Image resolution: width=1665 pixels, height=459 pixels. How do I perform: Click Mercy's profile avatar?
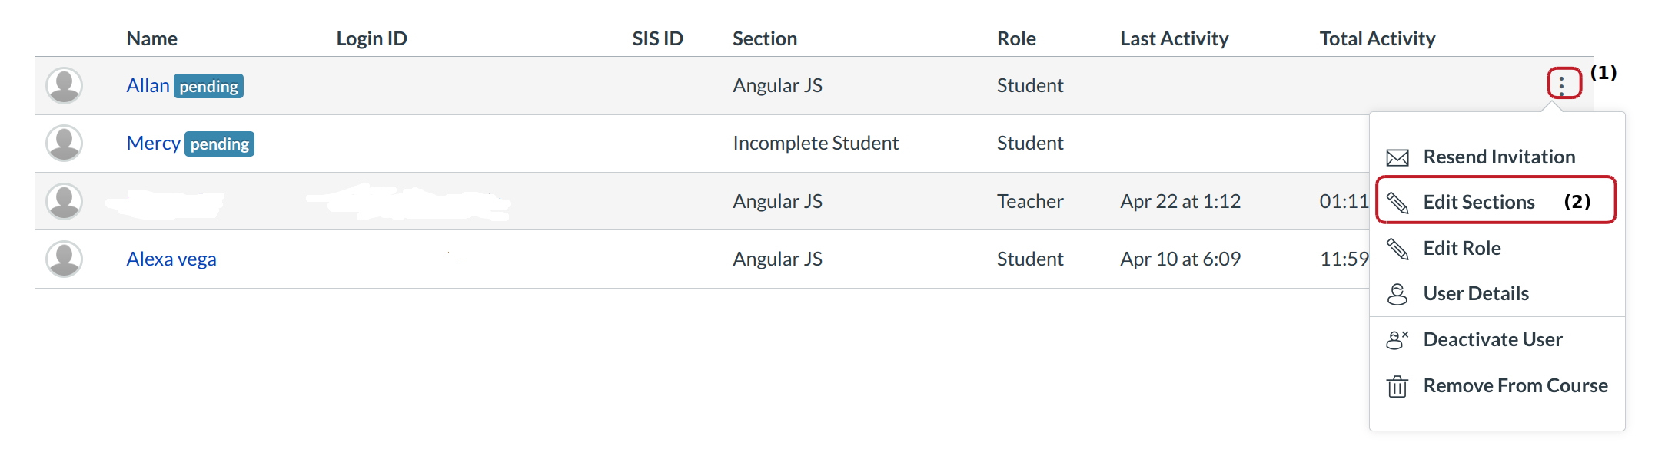click(x=65, y=144)
